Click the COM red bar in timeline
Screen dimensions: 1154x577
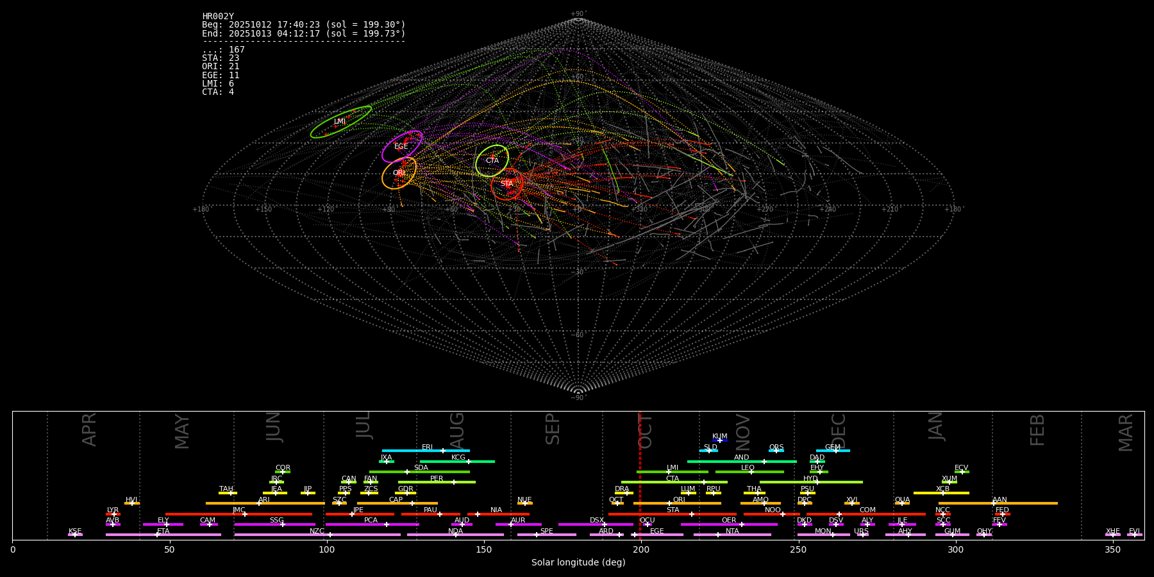point(867,514)
